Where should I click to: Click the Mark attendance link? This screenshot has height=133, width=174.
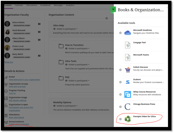(x=17, y=117)
